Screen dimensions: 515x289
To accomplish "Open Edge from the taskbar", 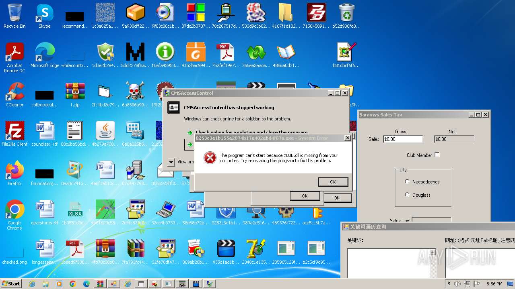I will point(86,284).
